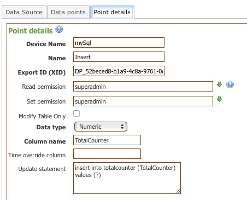This screenshot has width=247, height=200.
Task: Click the Name field containing Insert
Action: point(119,57)
